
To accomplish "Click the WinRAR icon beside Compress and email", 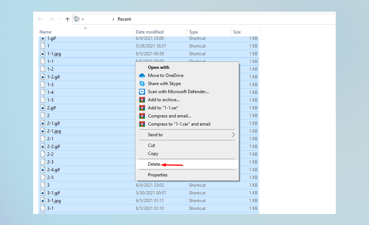I will point(142,116).
